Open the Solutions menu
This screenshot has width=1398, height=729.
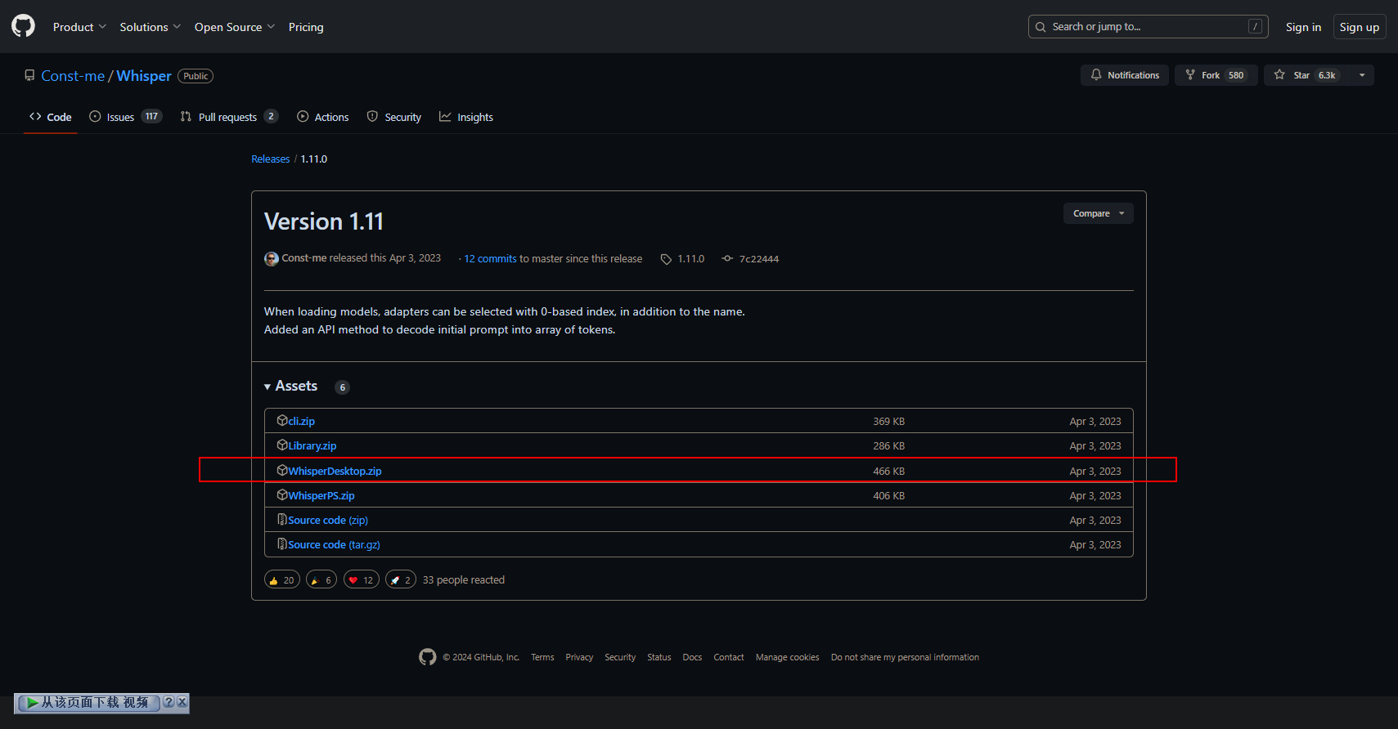point(150,27)
